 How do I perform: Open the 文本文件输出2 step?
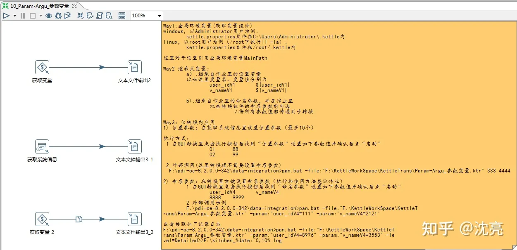pyautogui.click(x=134, y=67)
